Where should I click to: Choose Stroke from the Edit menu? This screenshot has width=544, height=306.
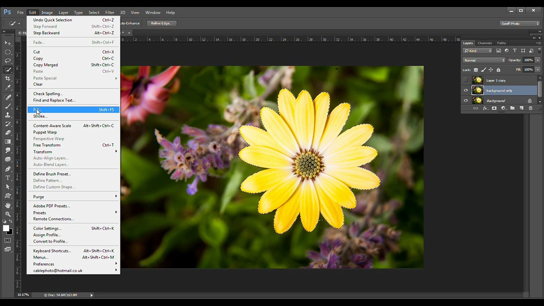40,116
